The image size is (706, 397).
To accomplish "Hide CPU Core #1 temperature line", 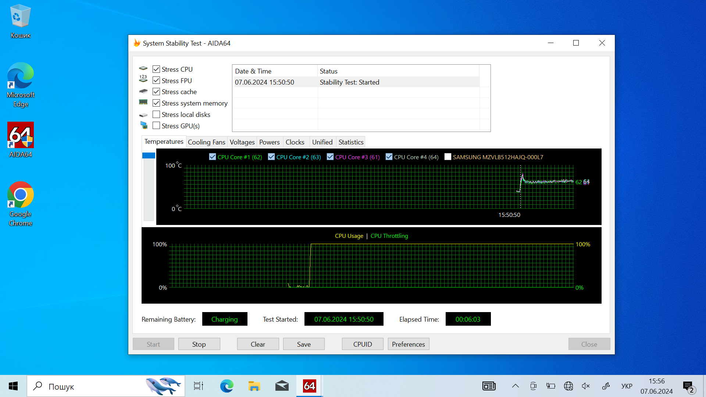I will coord(212,157).
